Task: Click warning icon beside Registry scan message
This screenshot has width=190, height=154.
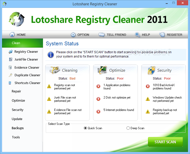Action: tap(49, 86)
